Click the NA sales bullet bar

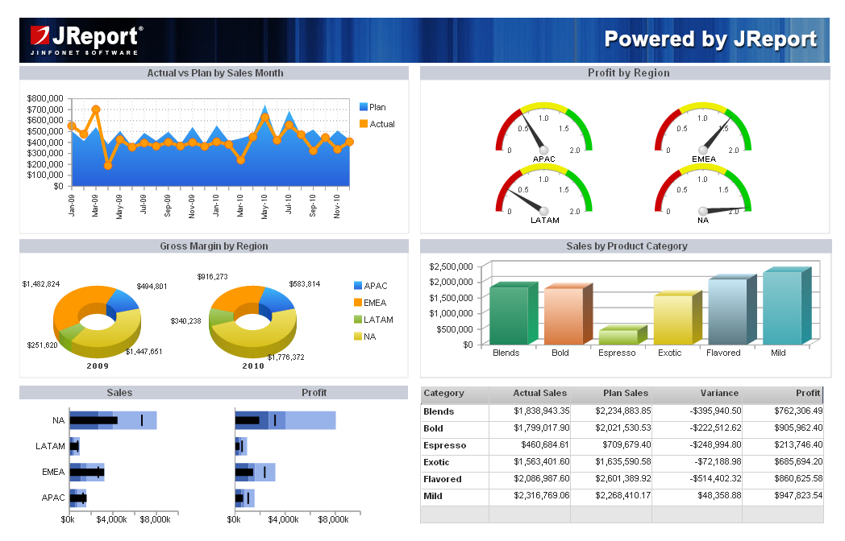click(113, 420)
